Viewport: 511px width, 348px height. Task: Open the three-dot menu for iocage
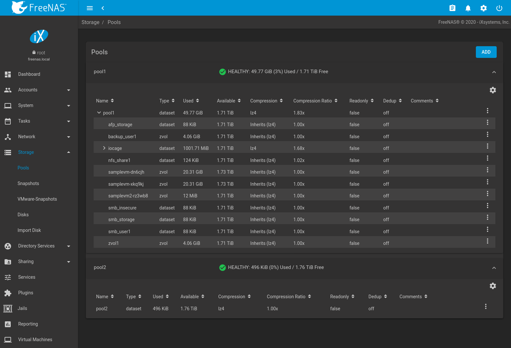pyautogui.click(x=487, y=146)
